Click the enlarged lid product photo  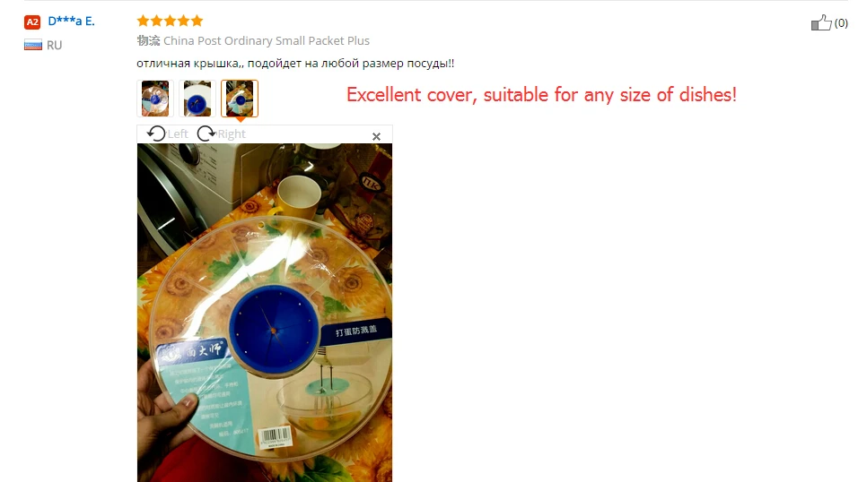(265, 313)
